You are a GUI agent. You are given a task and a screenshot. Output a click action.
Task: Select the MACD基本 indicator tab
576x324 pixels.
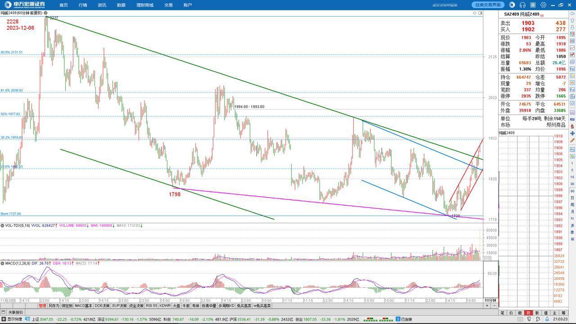[x=83, y=306]
